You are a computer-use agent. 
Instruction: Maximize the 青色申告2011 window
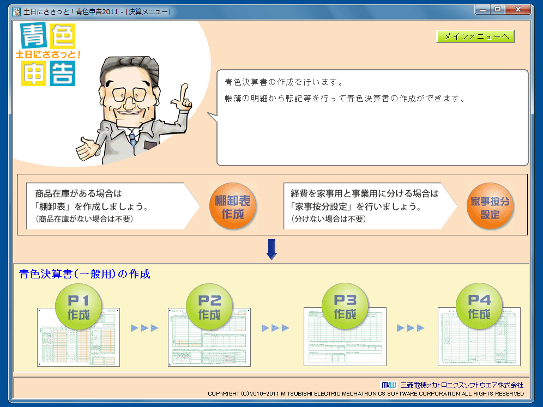pyautogui.click(x=498, y=10)
